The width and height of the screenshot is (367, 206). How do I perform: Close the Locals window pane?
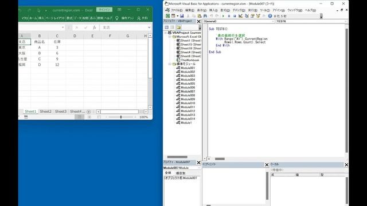tap(346, 165)
